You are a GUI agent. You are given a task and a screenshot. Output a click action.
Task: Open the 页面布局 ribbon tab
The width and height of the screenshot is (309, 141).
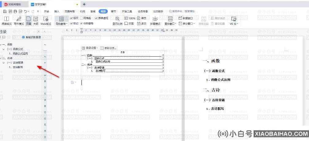[70, 11]
